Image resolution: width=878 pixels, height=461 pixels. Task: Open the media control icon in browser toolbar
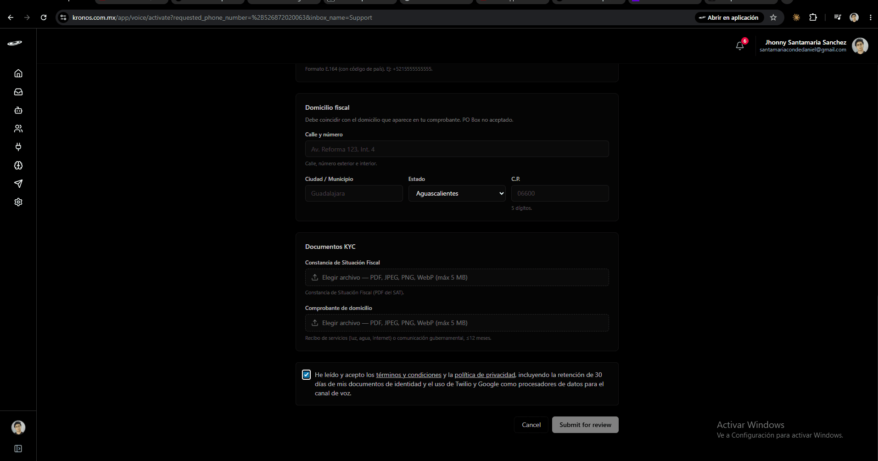pos(838,17)
